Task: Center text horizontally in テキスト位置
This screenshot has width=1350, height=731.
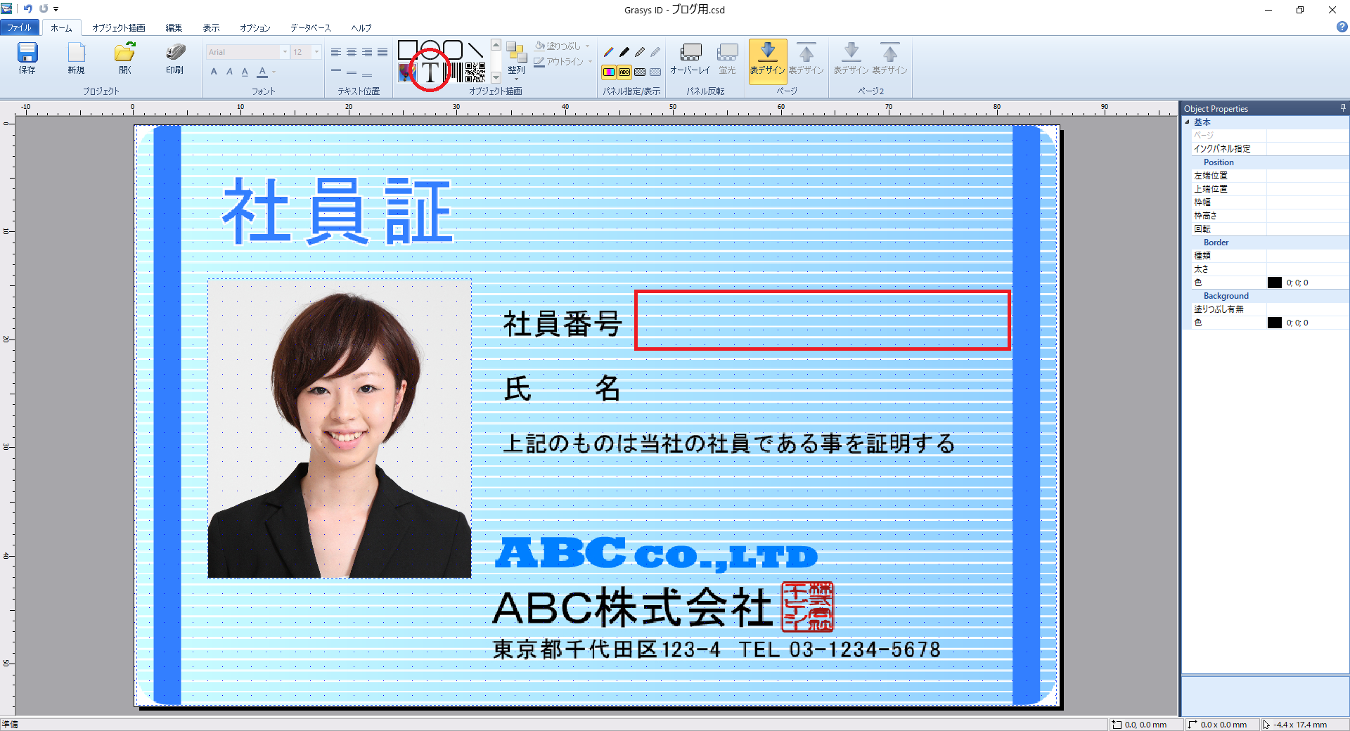Action: pos(352,52)
